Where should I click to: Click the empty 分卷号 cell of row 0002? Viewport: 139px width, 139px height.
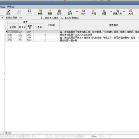point(39,35)
